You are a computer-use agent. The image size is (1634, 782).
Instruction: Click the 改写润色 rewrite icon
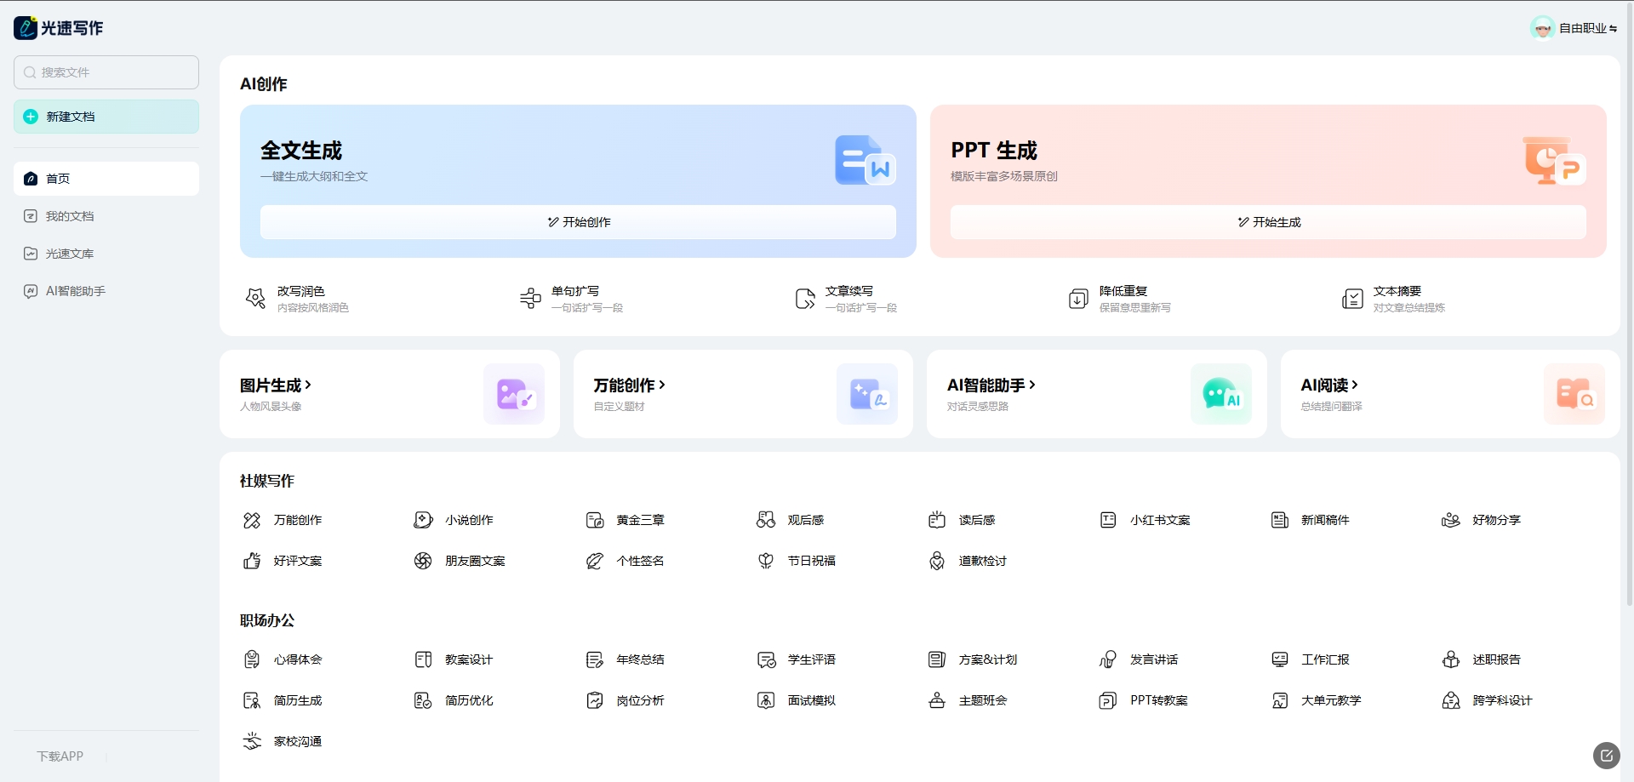tap(255, 299)
